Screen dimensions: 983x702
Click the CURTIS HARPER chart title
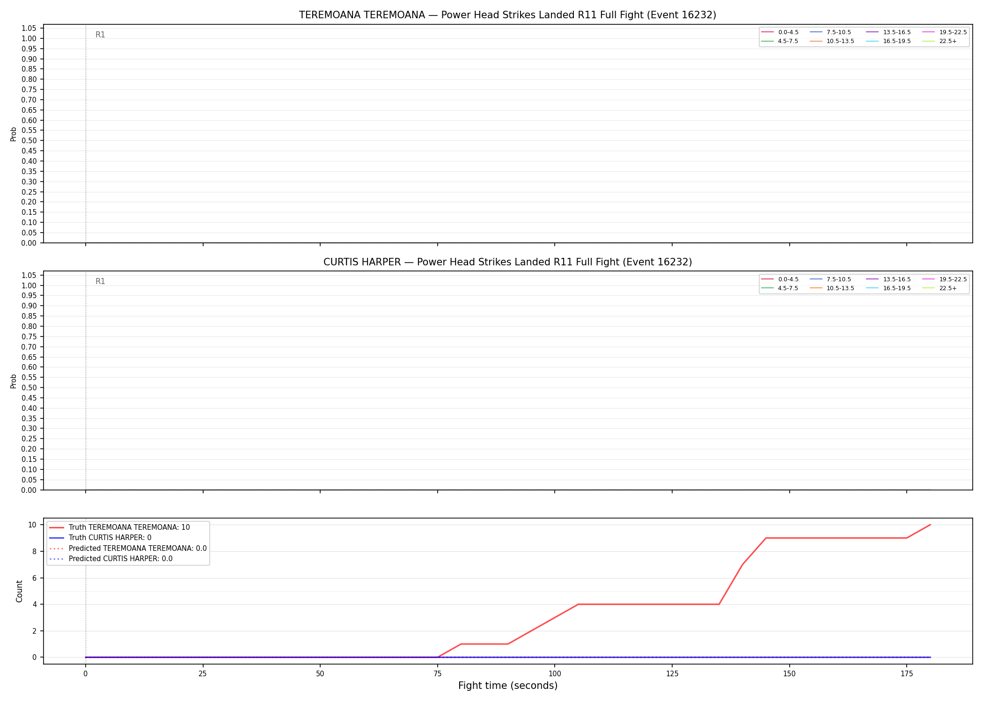[x=507, y=262]
